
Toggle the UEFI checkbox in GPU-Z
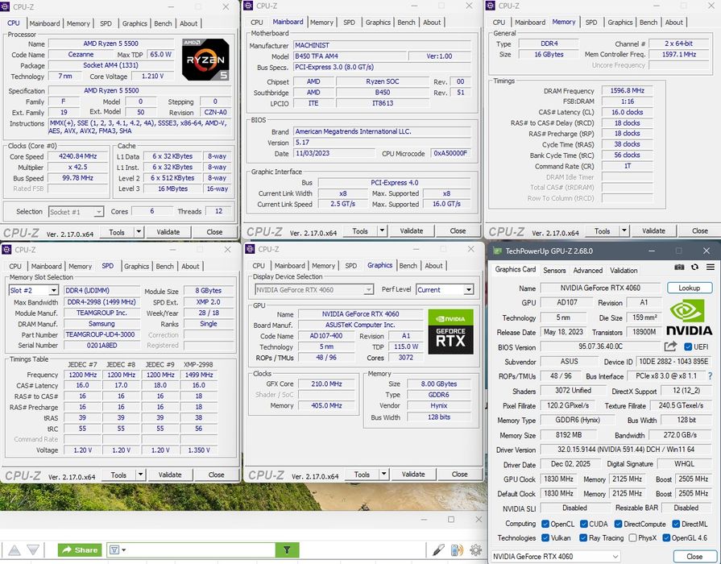coord(688,346)
